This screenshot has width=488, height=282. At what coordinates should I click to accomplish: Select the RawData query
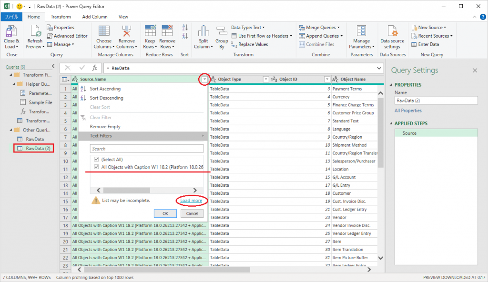pos(35,139)
